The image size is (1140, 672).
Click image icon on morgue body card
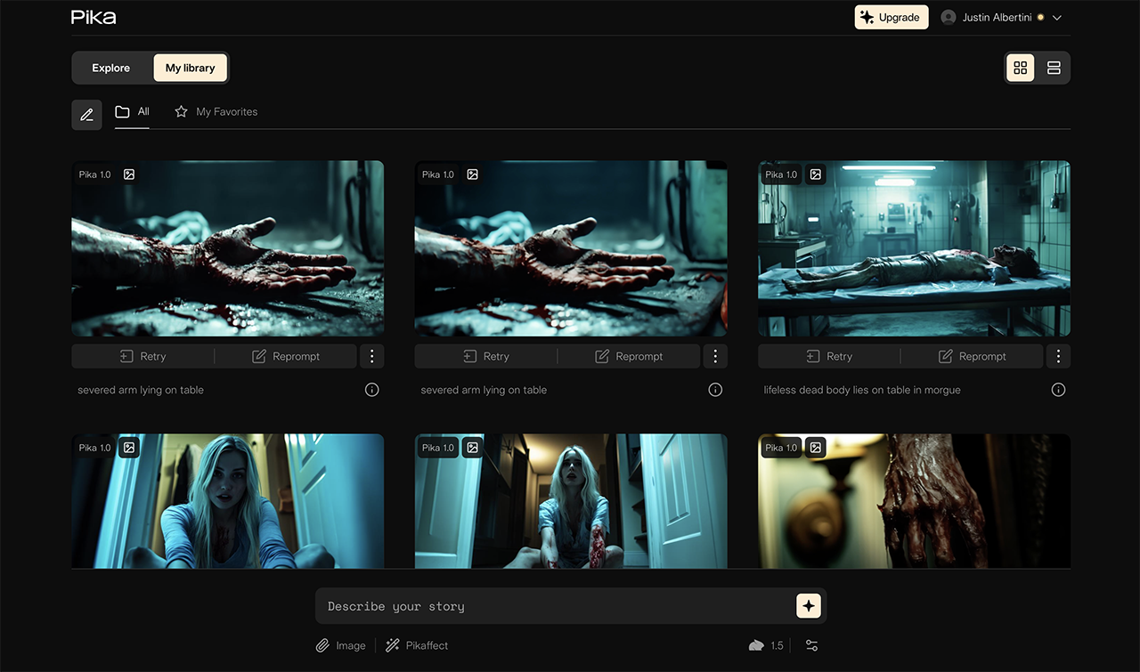point(816,174)
